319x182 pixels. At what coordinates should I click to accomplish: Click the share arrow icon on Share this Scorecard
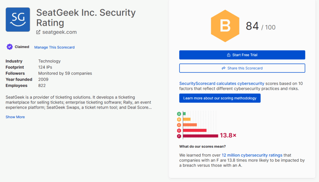click(x=223, y=68)
